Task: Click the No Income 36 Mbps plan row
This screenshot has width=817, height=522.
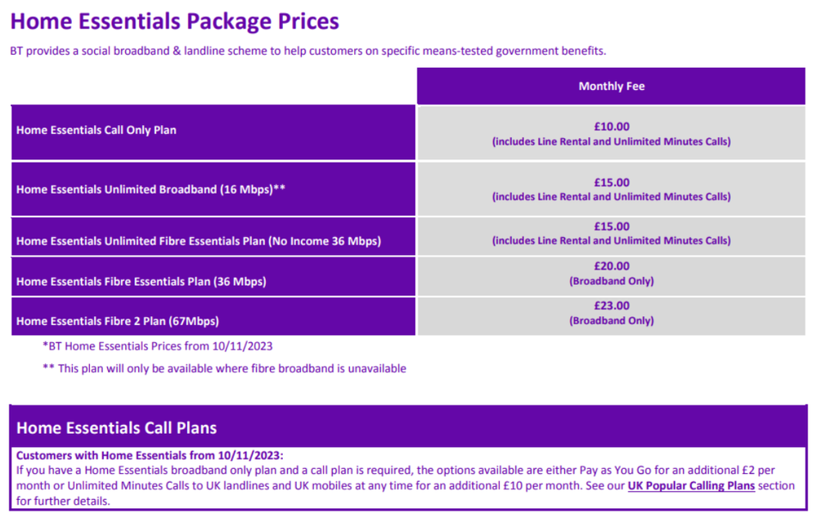Action: pos(199,241)
